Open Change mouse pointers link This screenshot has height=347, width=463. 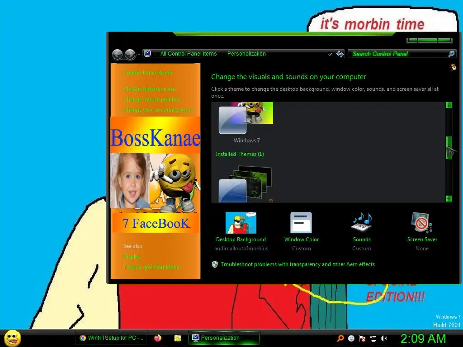pos(152,99)
